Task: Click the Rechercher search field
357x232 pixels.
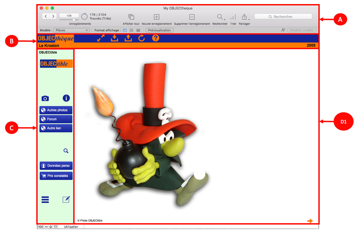Action: pyautogui.click(x=283, y=17)
